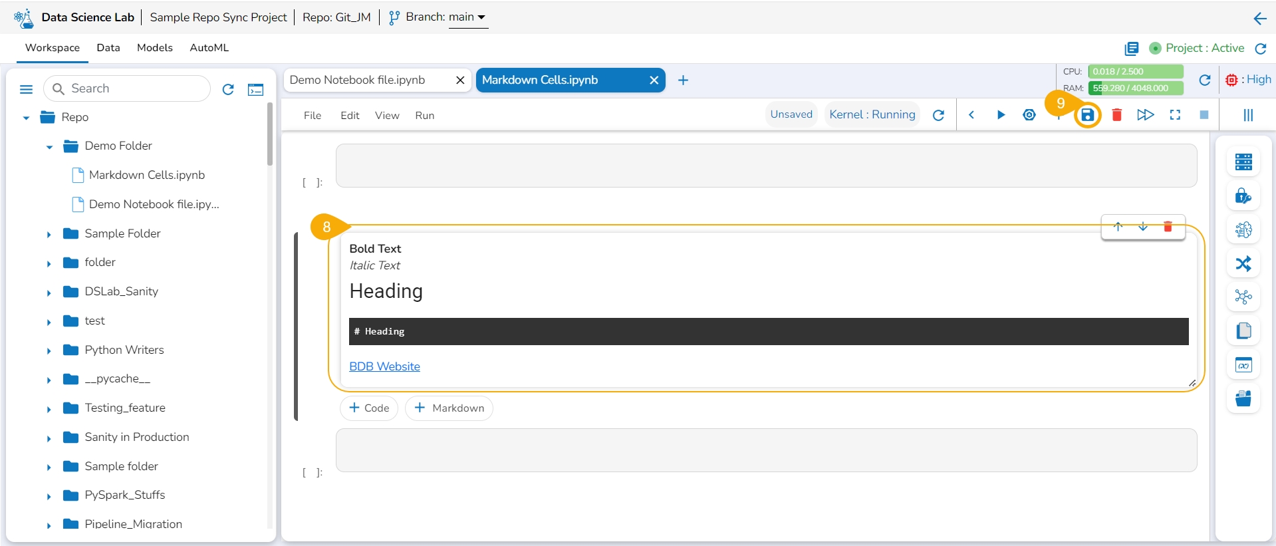Go back using the top-right arrow

1260,19
